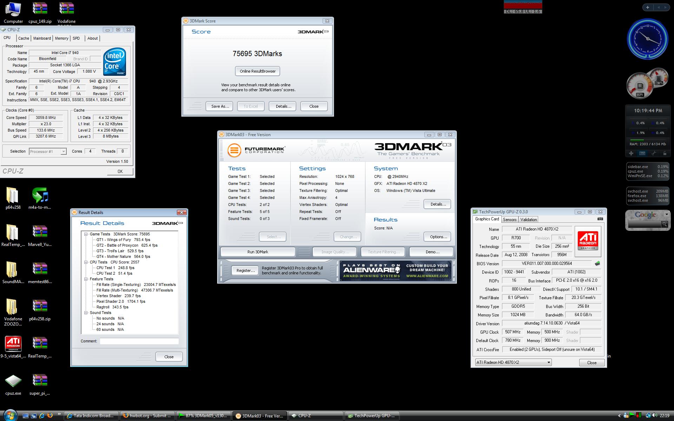The height and width of the screenshot is (421, 674).
Task: Click OK in CPU-Z window
Action: coord(120,171)
